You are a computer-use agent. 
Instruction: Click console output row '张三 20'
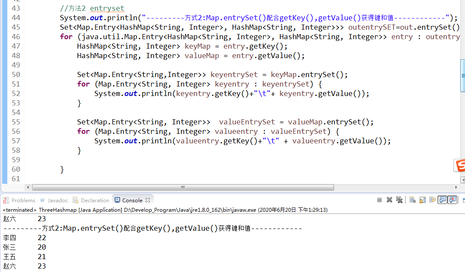(x=25, y=247)
